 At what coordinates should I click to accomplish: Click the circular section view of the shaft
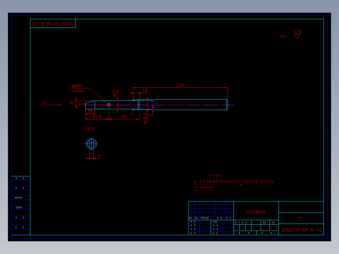pos(91,144)
